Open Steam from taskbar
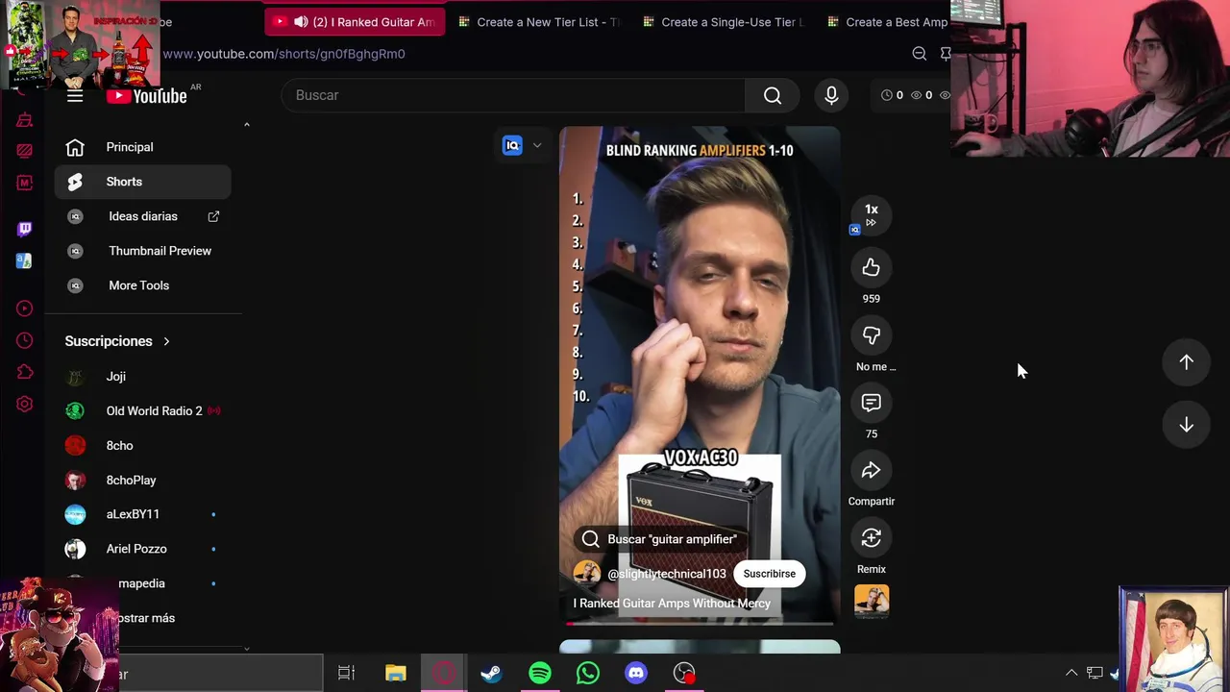The width and height of the screenshot is (1230, 692). coord(491,674)
